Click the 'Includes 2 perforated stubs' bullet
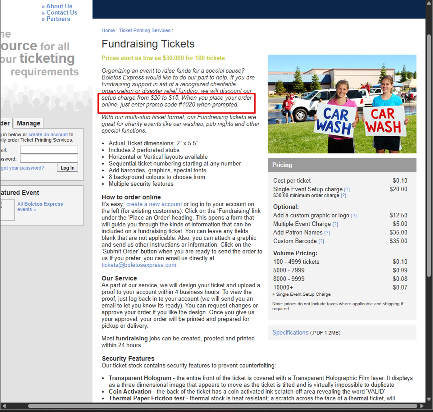Screen dimensions: 433x412 pyautogui.click(x=144, y=150)
